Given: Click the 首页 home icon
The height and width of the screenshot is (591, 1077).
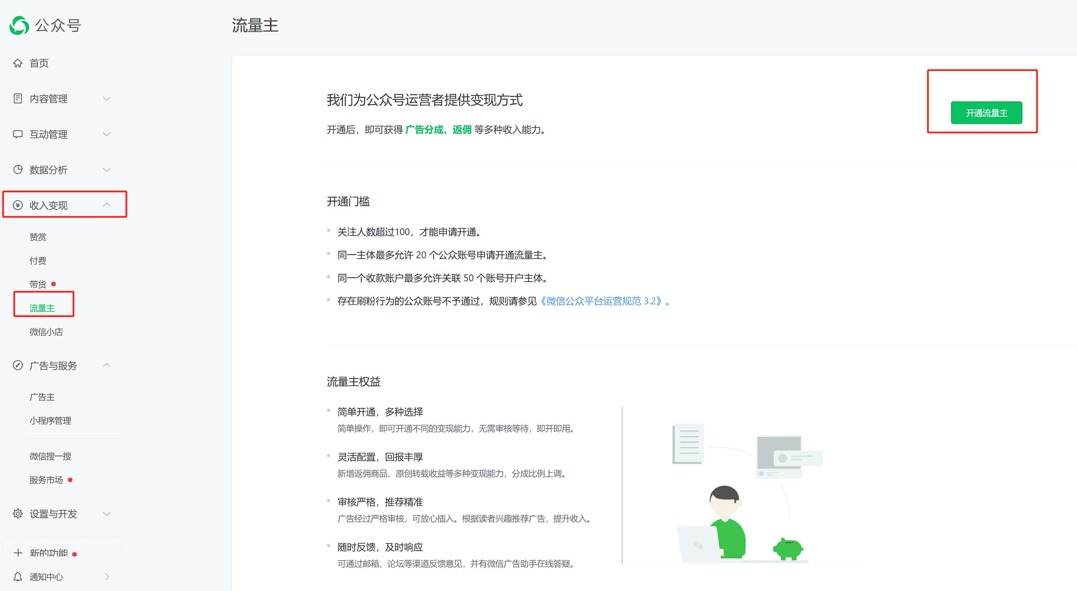Looking at the screenshot, I should point(18,63).
